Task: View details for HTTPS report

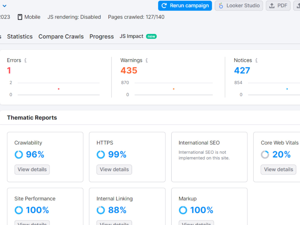Action: [114, 169]
